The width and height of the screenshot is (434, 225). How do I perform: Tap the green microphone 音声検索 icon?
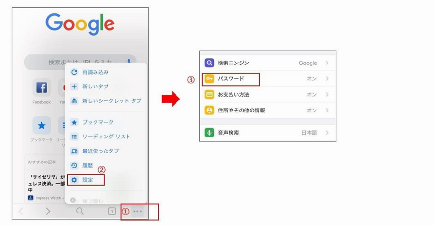[209, 133]
